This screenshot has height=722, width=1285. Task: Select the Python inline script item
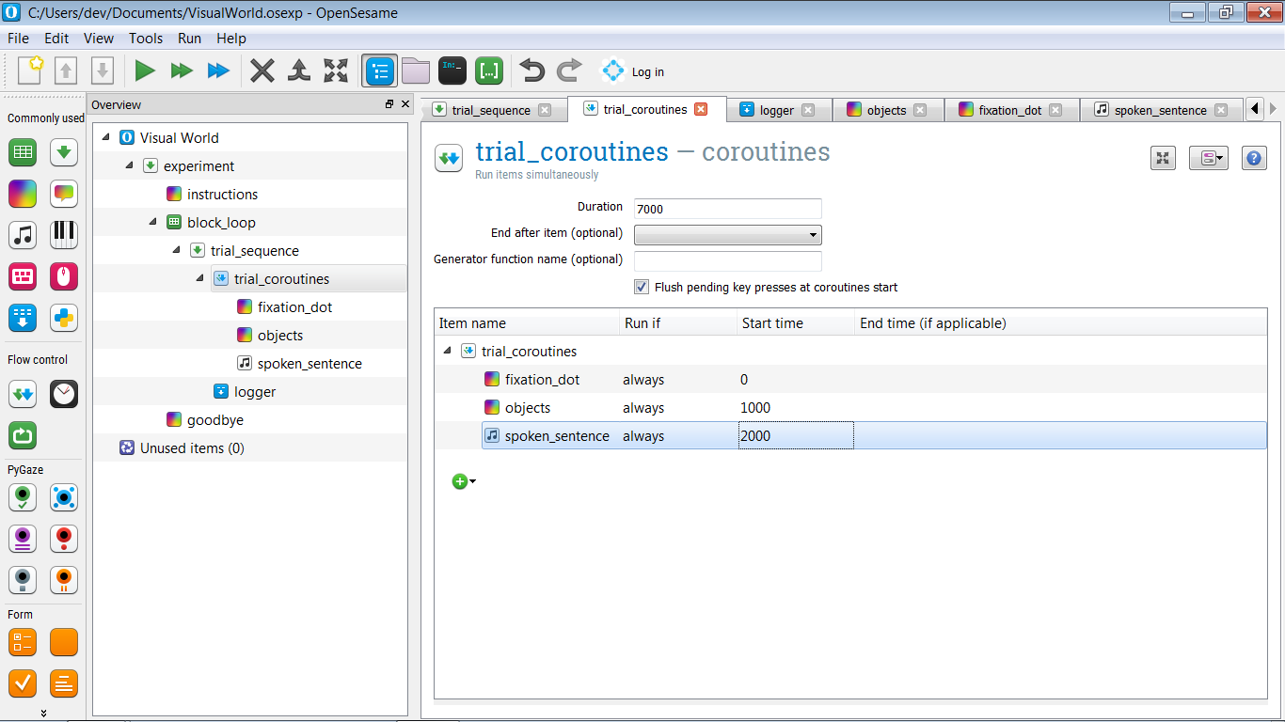tap(64, 317)
